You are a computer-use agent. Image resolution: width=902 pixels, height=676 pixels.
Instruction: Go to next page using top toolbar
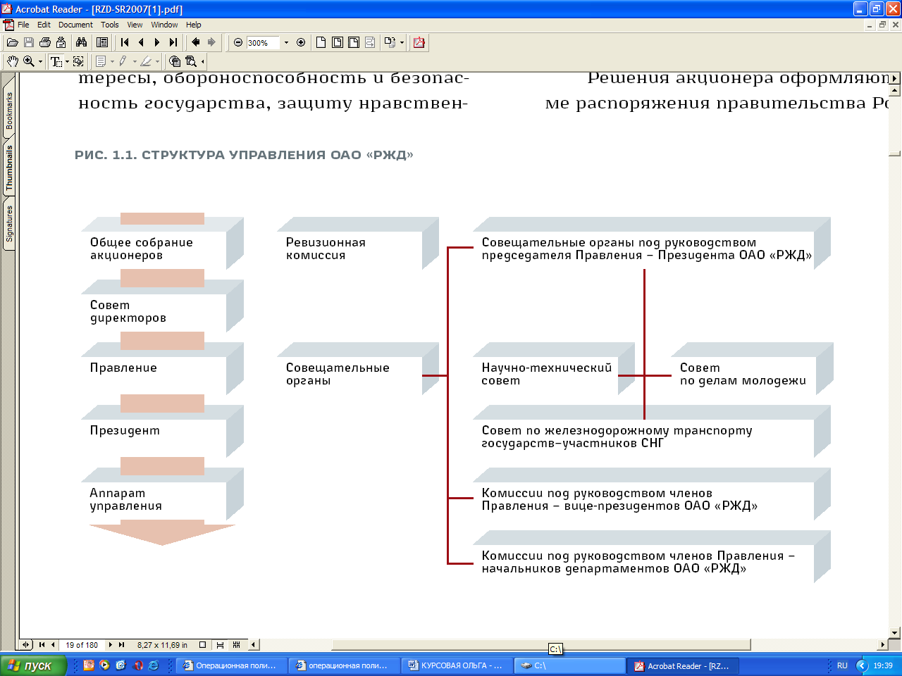tap(157, 43)
